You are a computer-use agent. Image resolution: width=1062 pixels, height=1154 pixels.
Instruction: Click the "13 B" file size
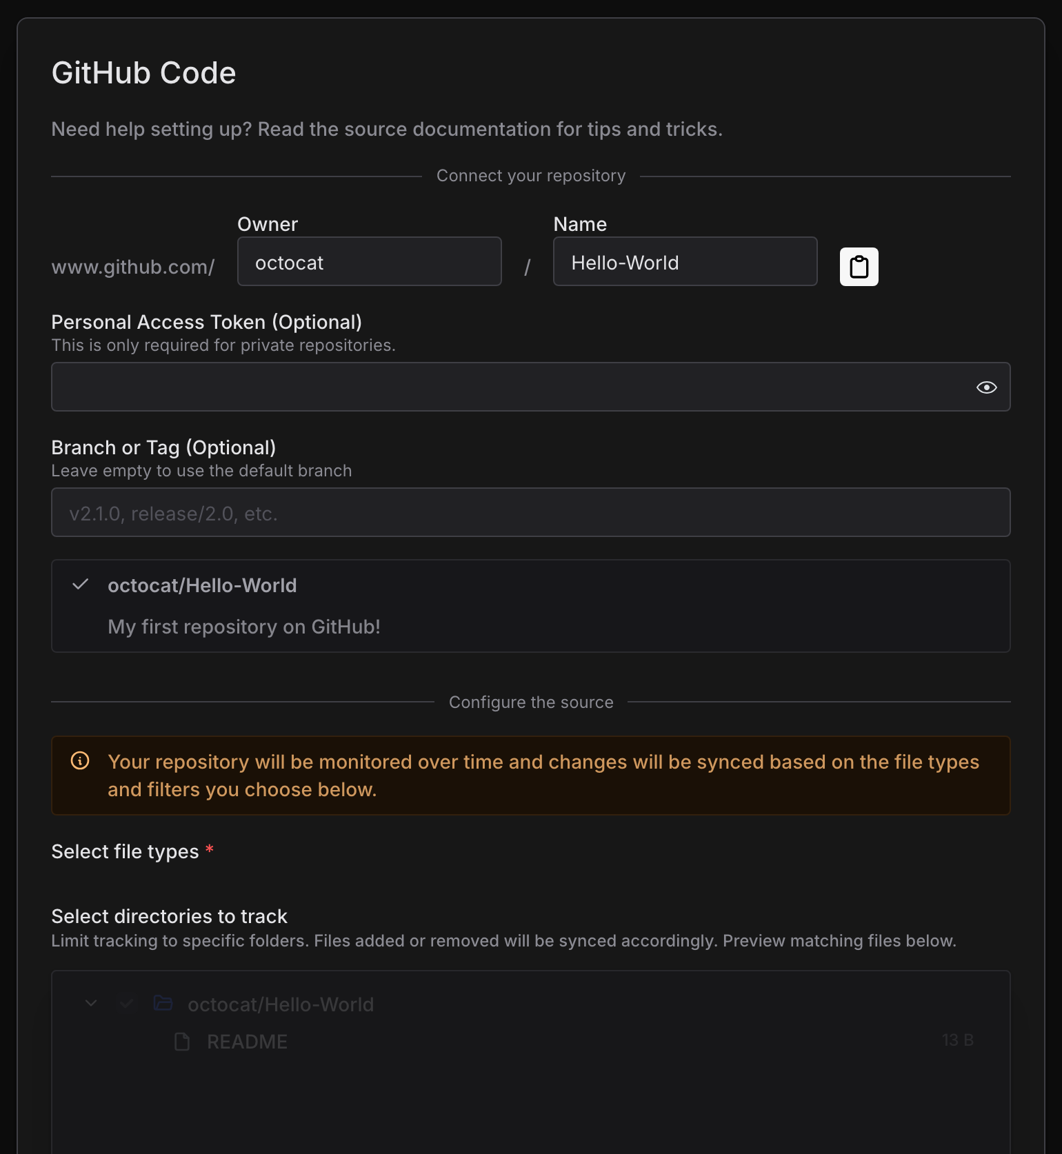tap(958, 1040)
